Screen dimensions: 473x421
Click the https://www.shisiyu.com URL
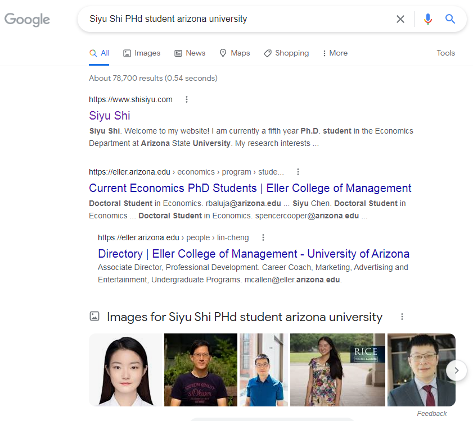click(130, 99)
